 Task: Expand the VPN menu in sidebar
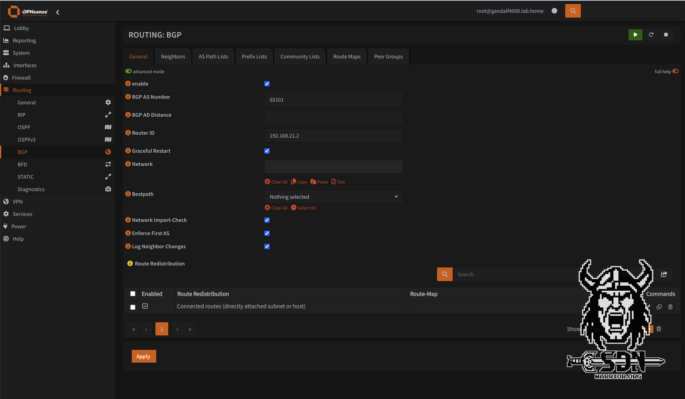click(18, 202)
